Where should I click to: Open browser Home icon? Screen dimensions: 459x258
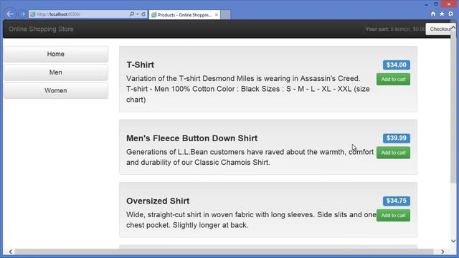[x=433, y=14]
